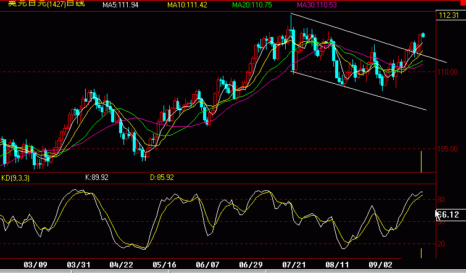Click the 美元日元 daily chart title
This screenshot has width=466, height=273.
click(46, 4)
